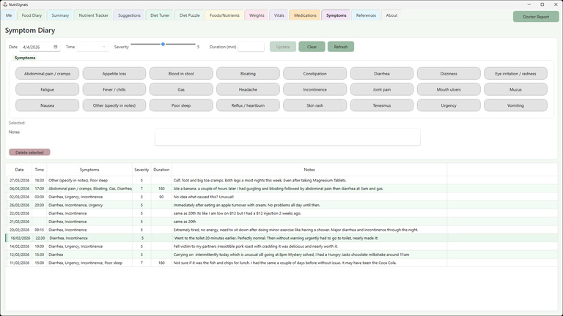Choose the Vomiting symptom
The width and height of the screenshot is (563, 316).
tap(515, 105)
